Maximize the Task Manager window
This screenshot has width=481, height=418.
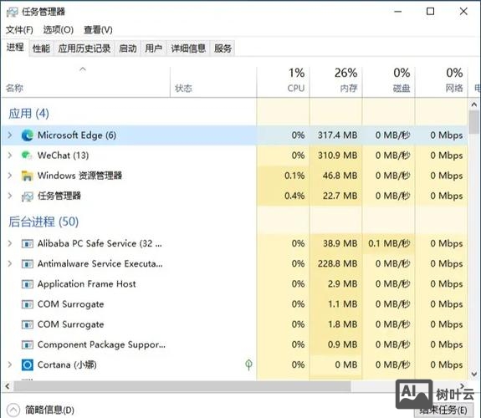click(430, 12)
